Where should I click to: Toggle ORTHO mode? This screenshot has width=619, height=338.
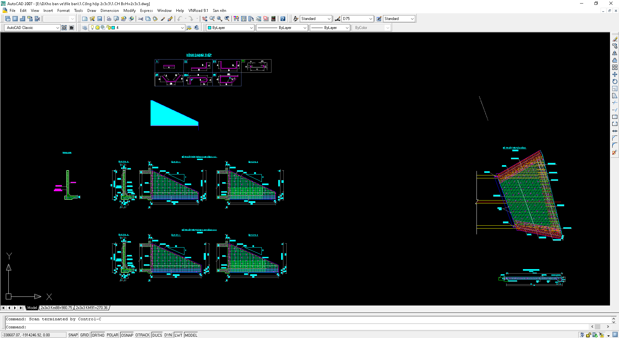pos(98,335)
